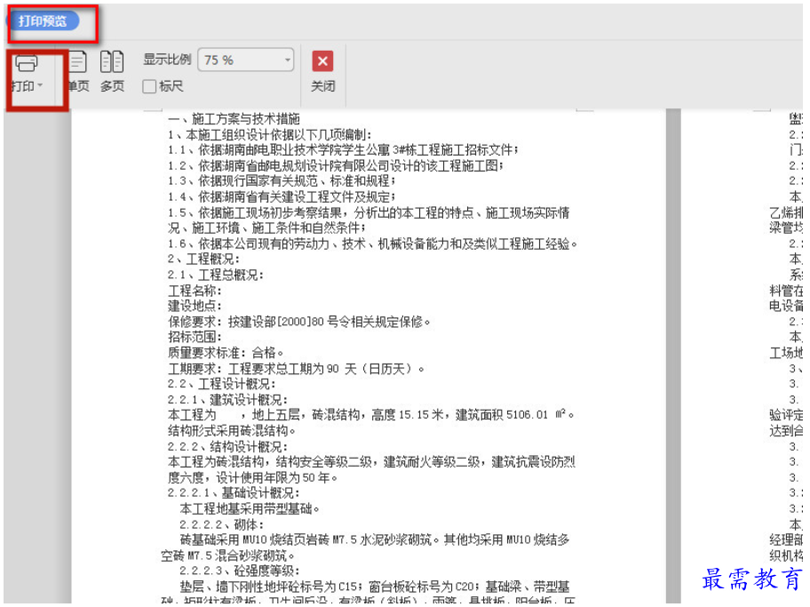Click line 1、本施工组织设计依据以下几项编制

(270, 135)
